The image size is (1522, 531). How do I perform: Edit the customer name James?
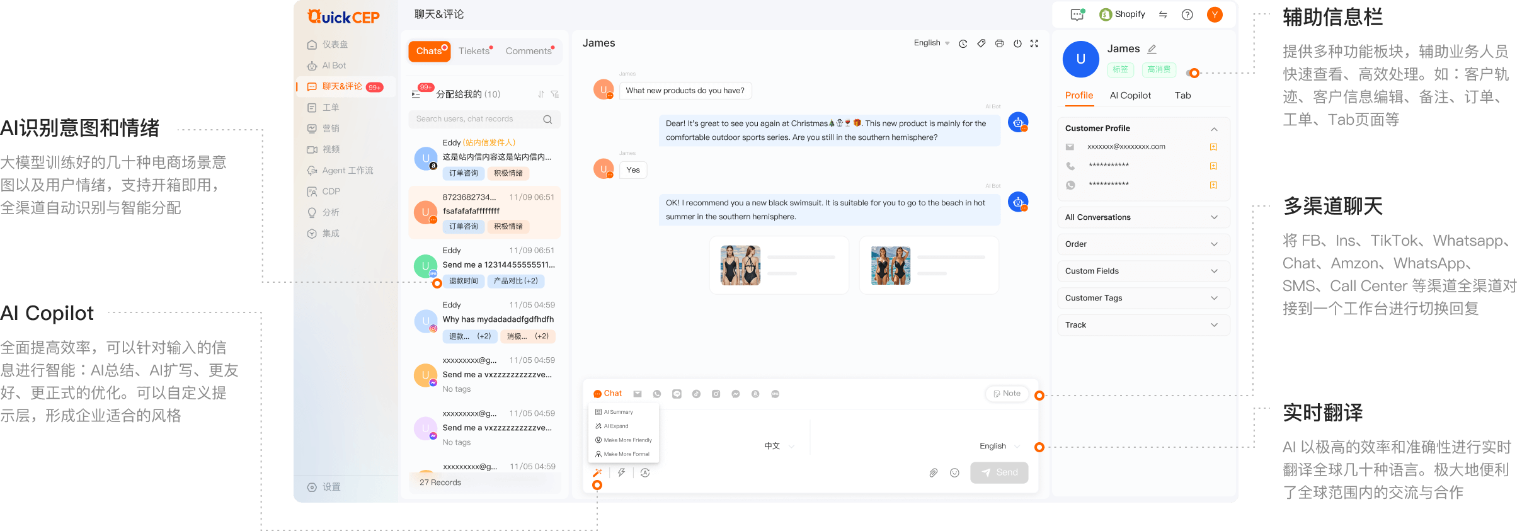1152,49
